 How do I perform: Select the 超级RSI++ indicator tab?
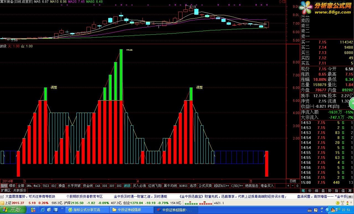tap(221, 186)
